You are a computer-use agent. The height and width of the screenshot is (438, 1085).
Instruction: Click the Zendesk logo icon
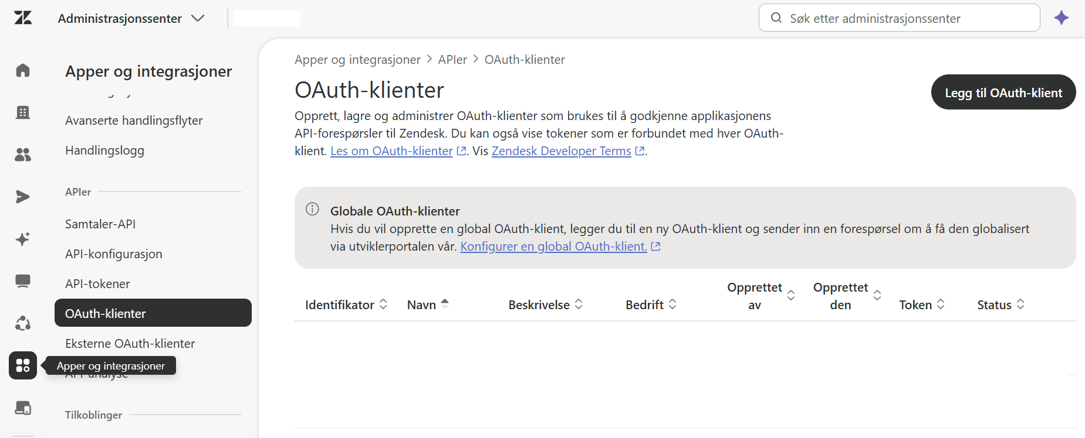coord(23,18)
